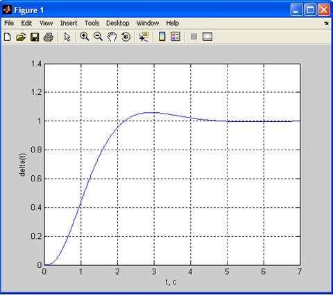The image size is (333, 295).
Task: Open the Tools menu
Action: coord(92,23)
